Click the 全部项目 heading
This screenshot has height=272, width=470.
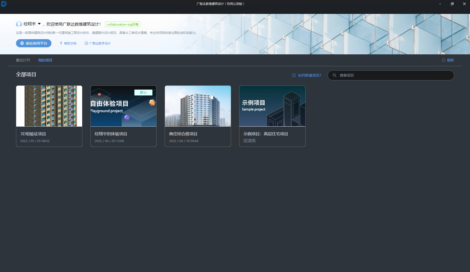[26, 75]
